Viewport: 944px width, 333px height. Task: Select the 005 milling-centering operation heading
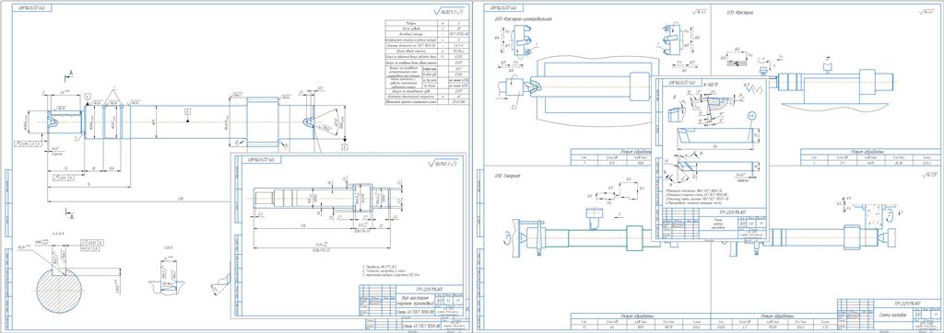[523, 19]
